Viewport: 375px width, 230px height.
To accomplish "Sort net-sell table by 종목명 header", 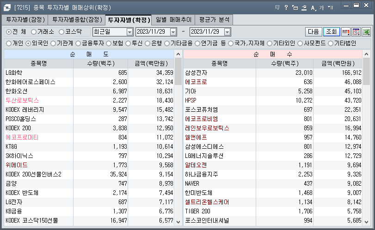I will 38,64.
